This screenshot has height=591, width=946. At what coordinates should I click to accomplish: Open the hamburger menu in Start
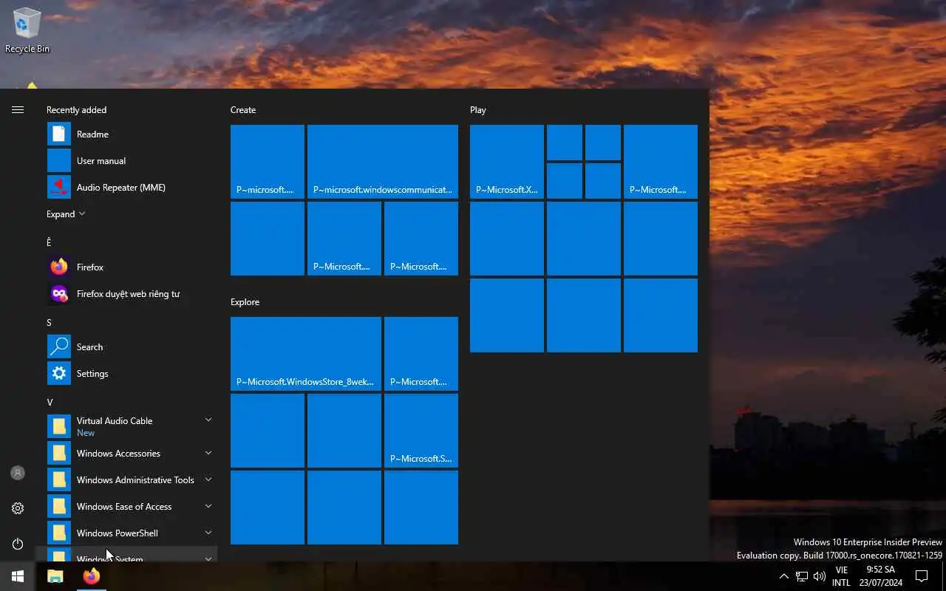click(18, 109)
